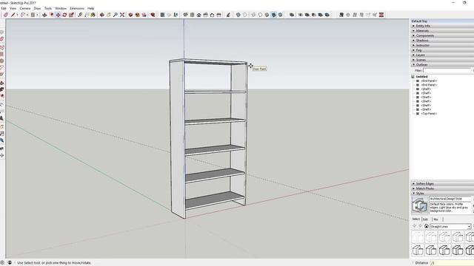Open the Tools menu
The image size is (474, 266).
pyautogui.click(x=48, y=8)
